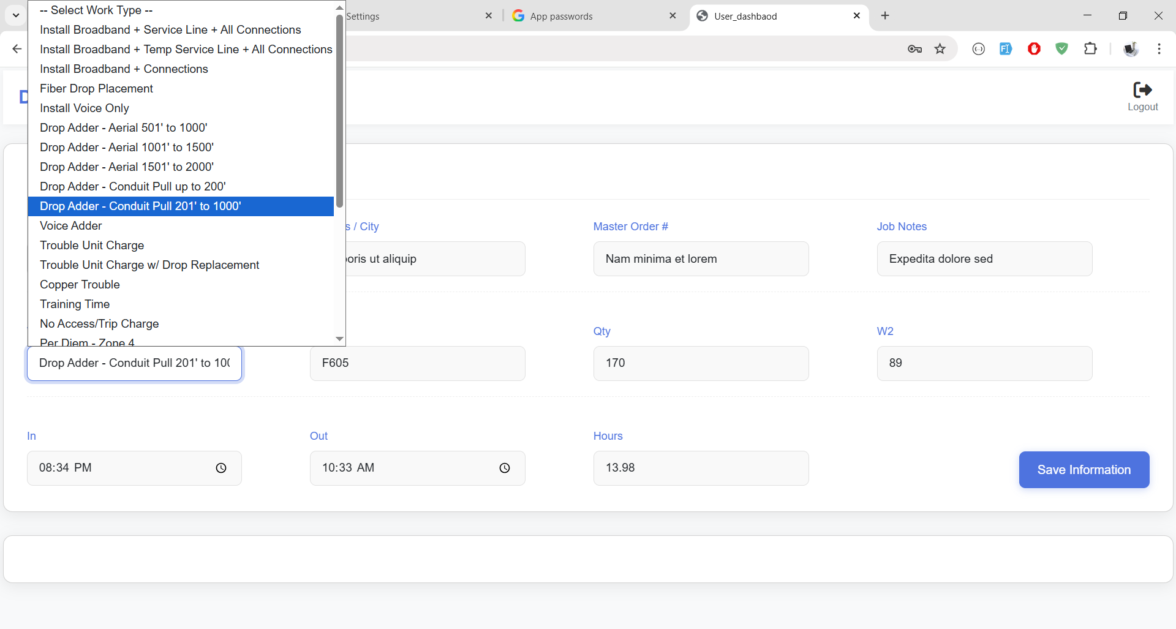The width and height of the screenshot is (1176, 629).
Task: Open the In time clock picker
Action: 221,468
